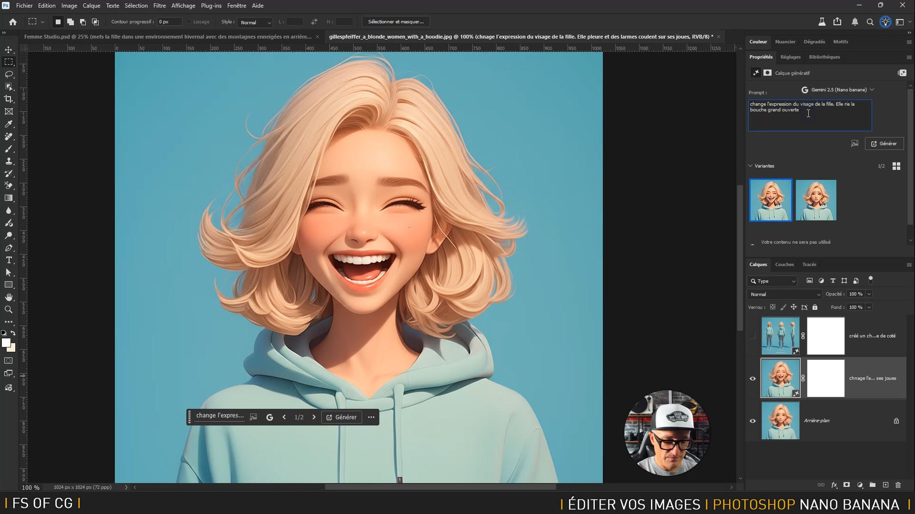915x514 pixels.
Task: Open contextual taskbar more options menu
Action: (371, 417)
